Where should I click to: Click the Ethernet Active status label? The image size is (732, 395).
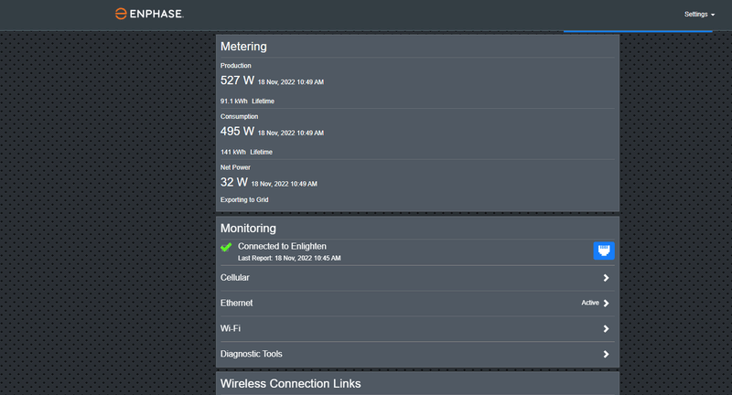pos(590,303)
